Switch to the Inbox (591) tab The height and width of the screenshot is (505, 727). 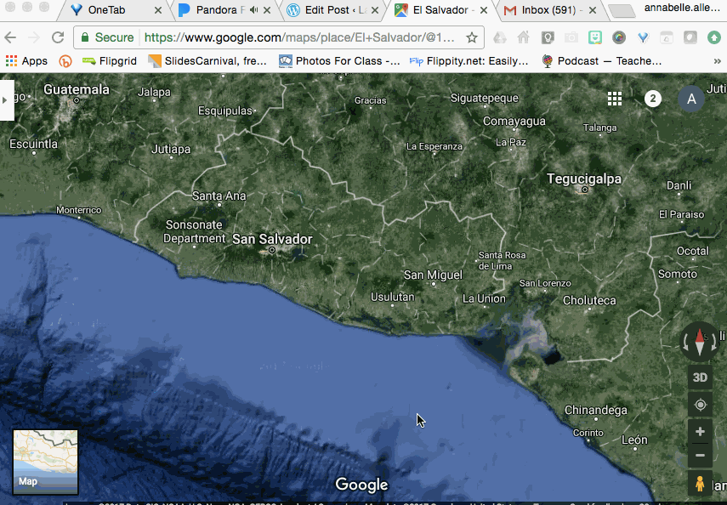pos(548,11)
